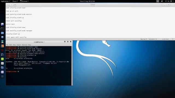The image size is (175, 98).
Task: Launch Metasploit 'M' icon in dock
Action: pos(2,37)
